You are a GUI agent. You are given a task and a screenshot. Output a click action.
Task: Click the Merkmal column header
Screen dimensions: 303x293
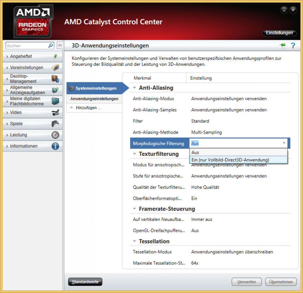point(142,78)
